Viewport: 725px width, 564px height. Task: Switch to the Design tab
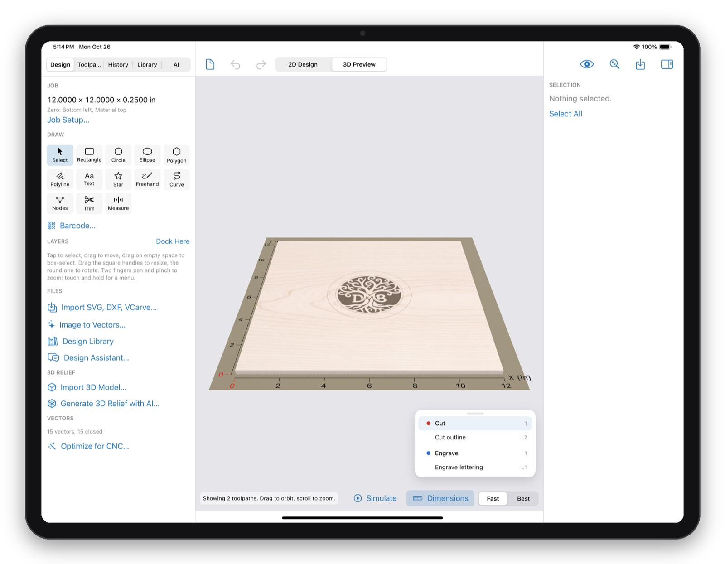(60, 65)
